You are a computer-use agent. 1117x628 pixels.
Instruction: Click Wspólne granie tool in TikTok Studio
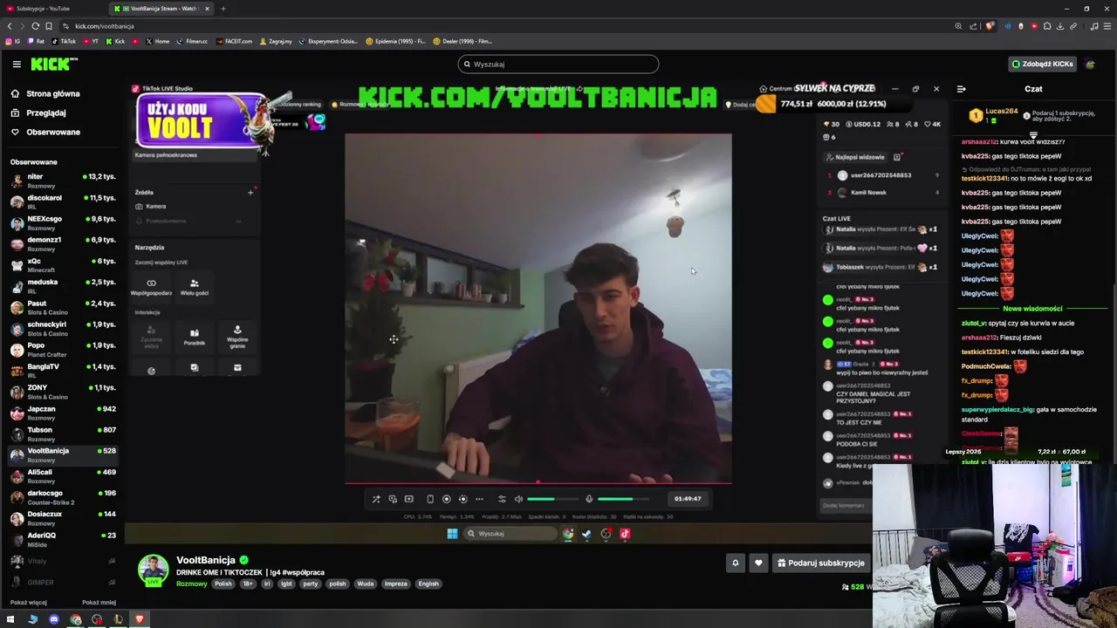pyautogui.click(x=237, y=337)
